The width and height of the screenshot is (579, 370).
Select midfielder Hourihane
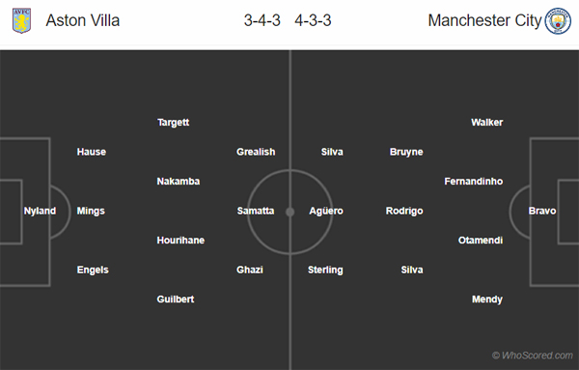[x=180, y=241]
